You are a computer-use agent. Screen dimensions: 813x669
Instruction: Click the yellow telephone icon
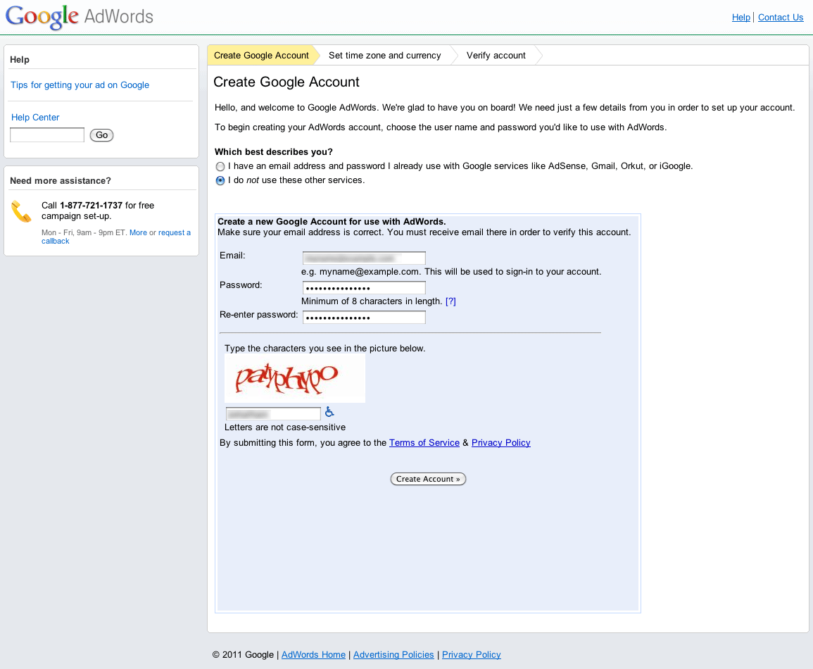coord(21,211)
